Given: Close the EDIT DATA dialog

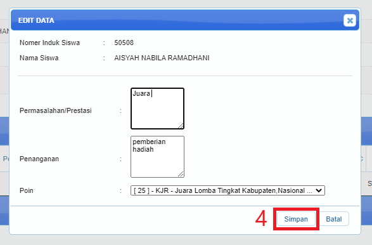Looking at the screenshot, I should click(x=350, y=20).
